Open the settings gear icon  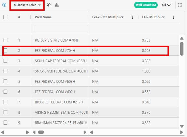[4, 5]
